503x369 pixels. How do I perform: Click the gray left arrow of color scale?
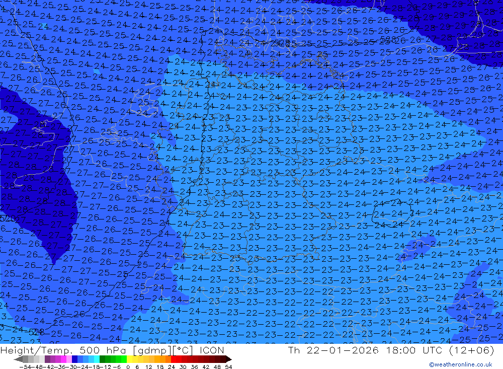pos(18,359)
